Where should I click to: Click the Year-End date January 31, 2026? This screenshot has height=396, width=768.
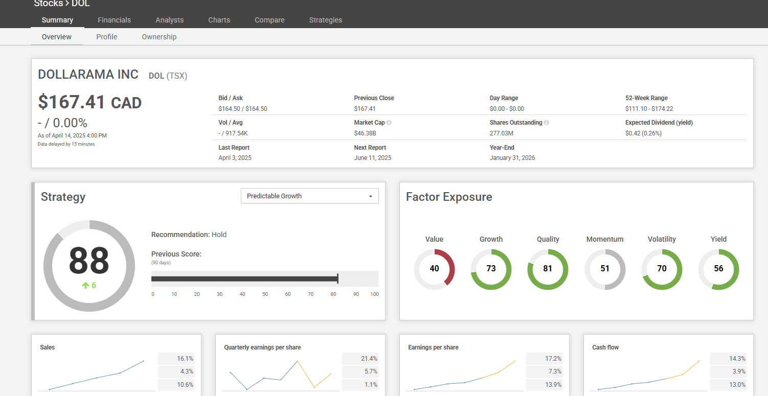512,158
